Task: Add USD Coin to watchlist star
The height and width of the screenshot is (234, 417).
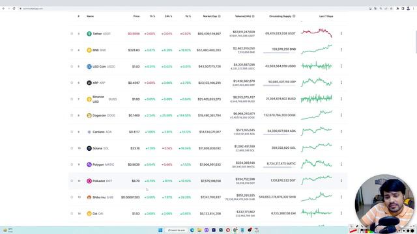Action: click(72, 66)
